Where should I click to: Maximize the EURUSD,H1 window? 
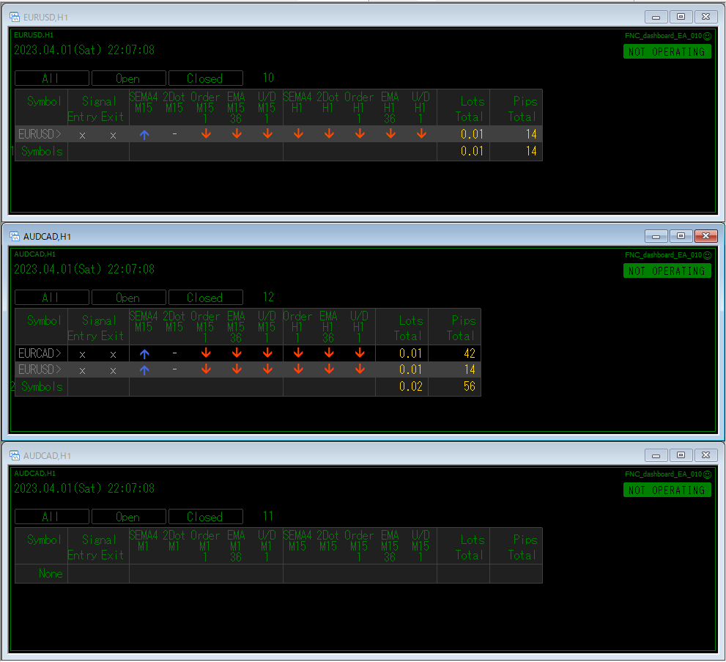coord(681,17)
